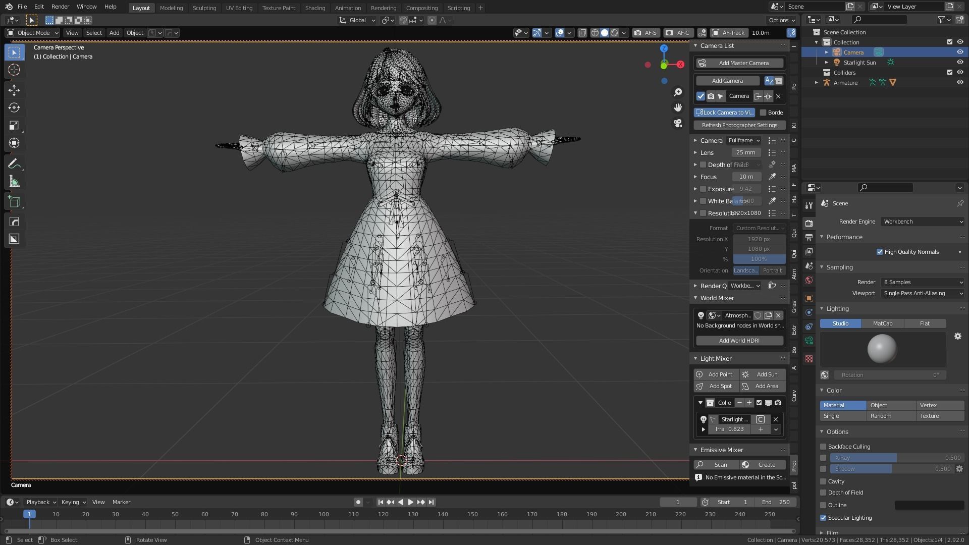
Task: Select the Rotate tool
Action: click(x=14, y=107)
